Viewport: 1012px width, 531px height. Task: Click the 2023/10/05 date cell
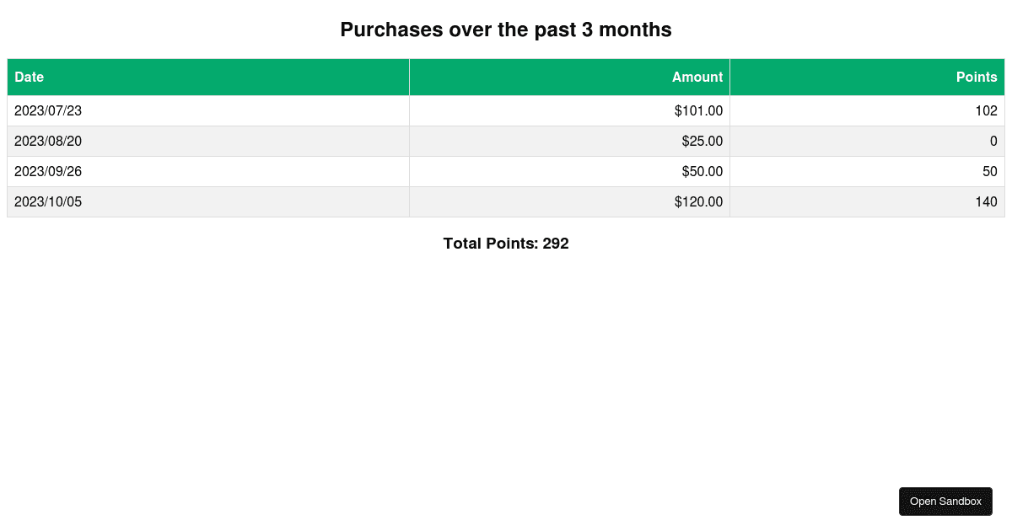coord(208,201)
